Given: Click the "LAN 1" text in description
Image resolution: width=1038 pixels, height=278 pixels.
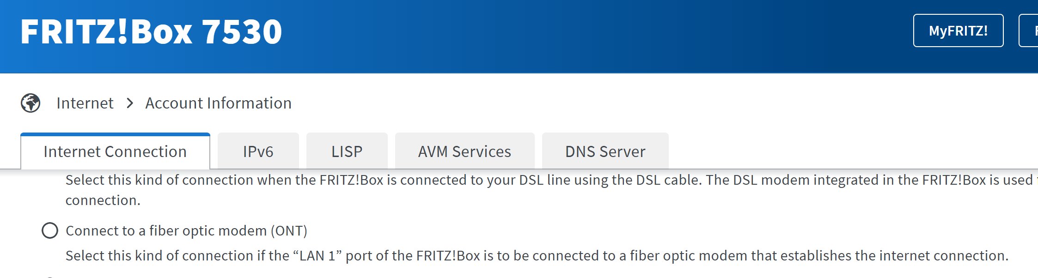Looking at the screenshot, I should [317, 255].
